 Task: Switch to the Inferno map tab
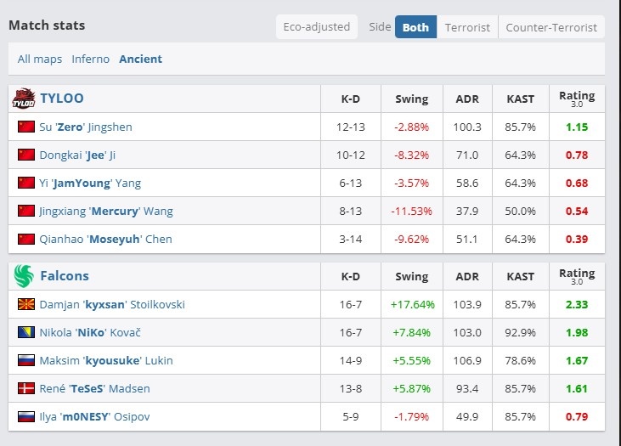[91, 59]
